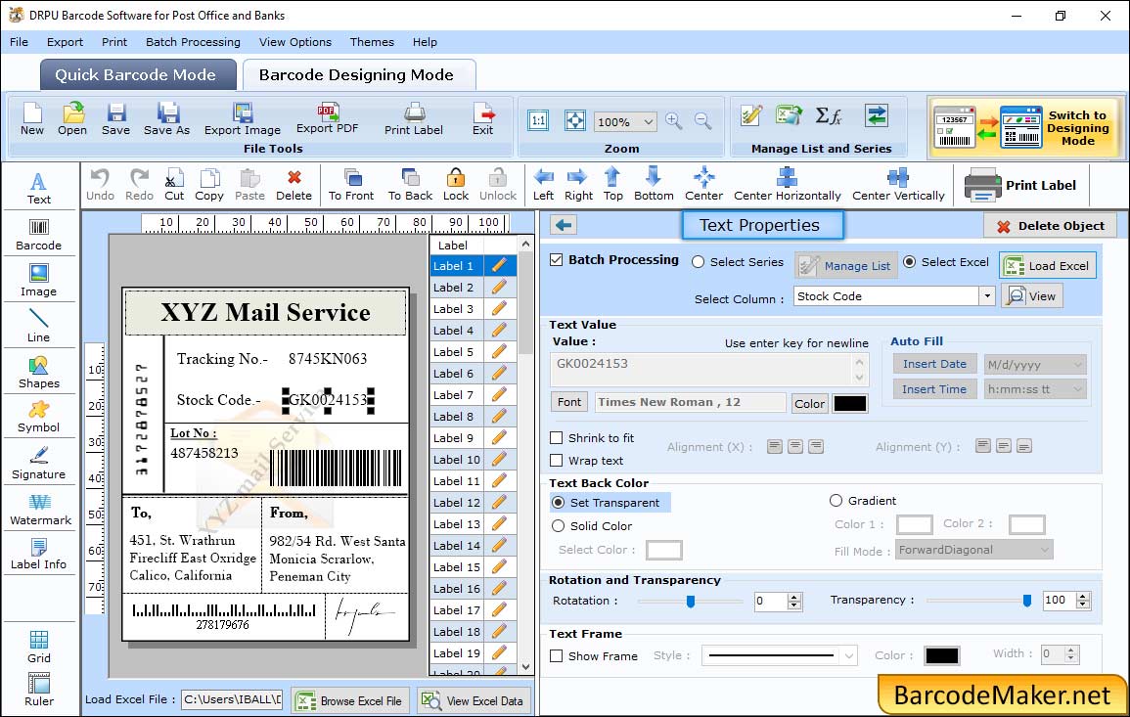1130x717 pixels.
Task: Increase the frame Width stepper
Action: click(1071, 650)
